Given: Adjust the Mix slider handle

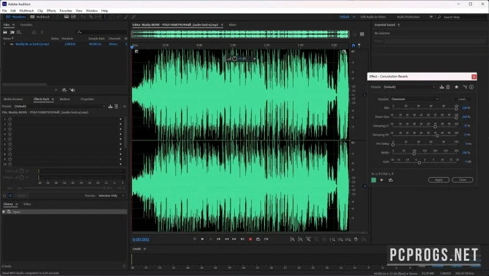Looking at the screenshot, I should coord(456,109).
